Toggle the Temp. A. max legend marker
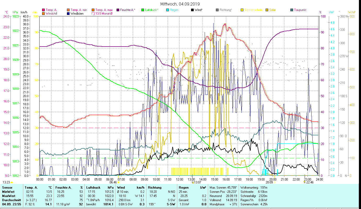 (93, 10)
